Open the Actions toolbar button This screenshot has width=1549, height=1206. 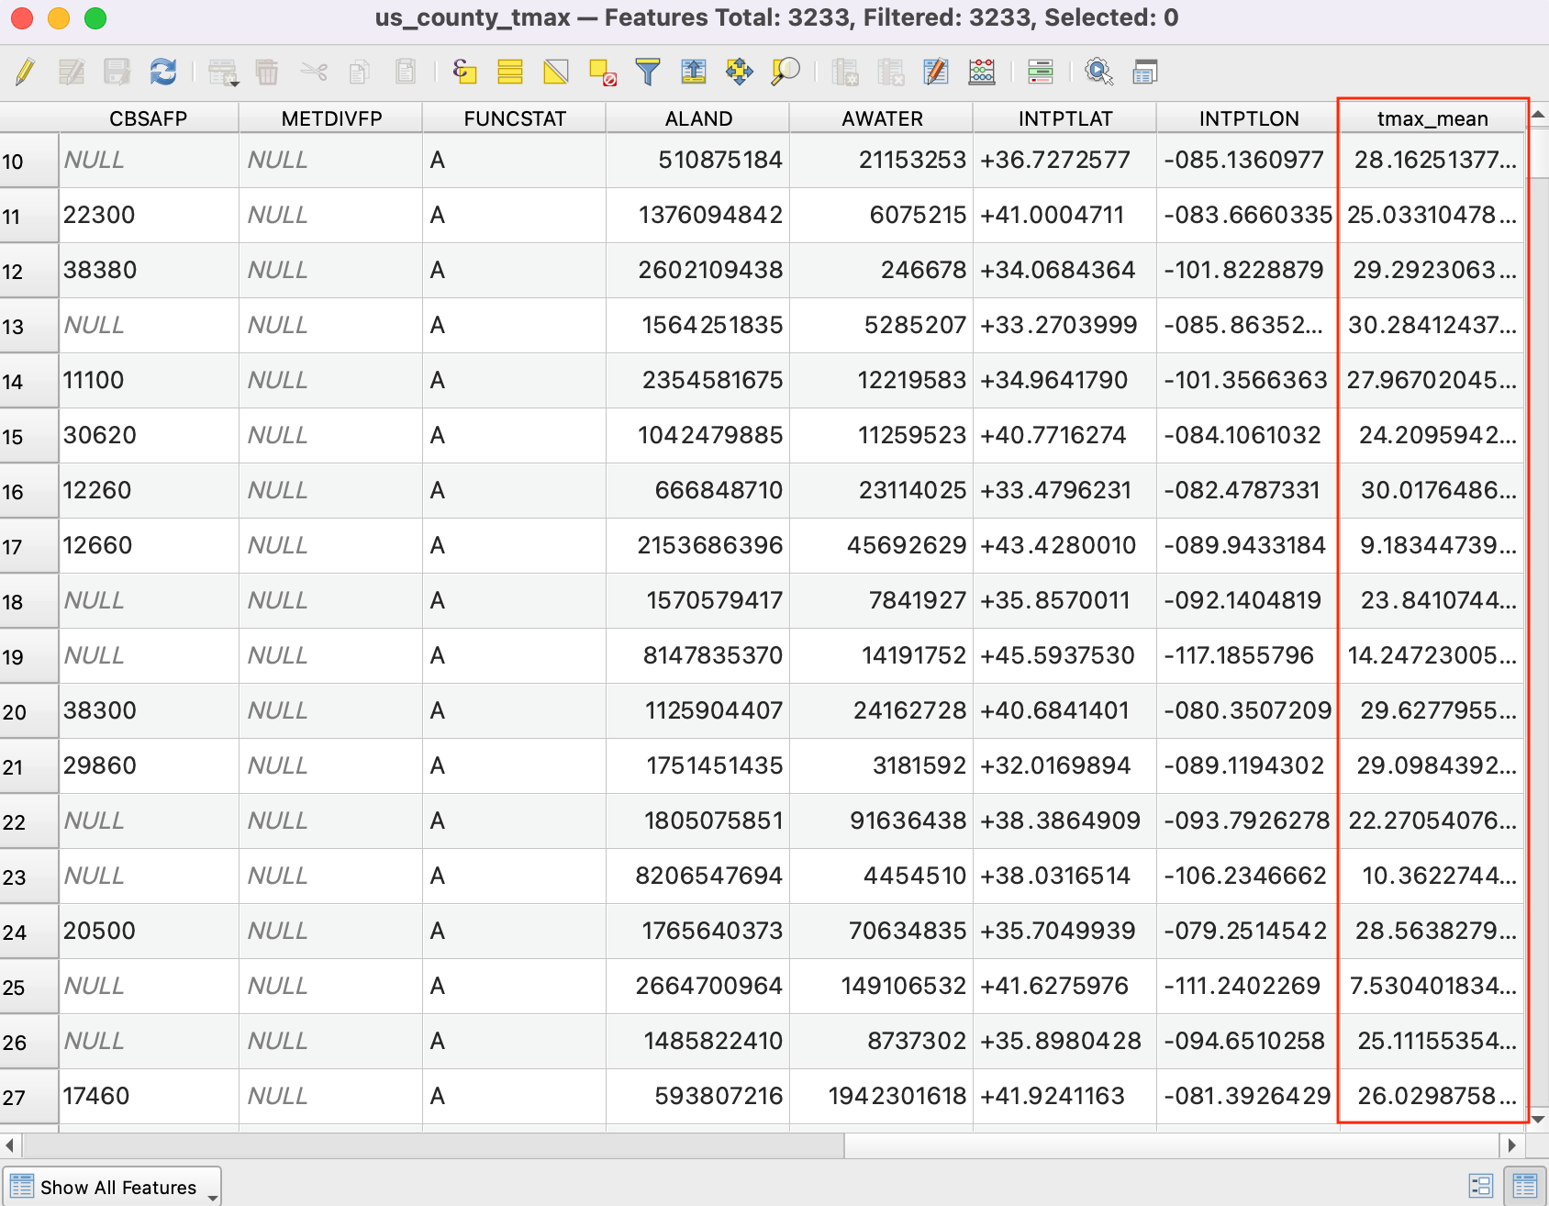click(x=1098, y=72)
